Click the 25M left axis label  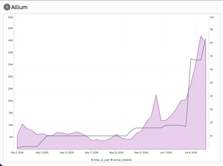10,89
